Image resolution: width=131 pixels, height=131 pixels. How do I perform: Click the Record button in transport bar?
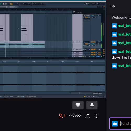(x=6, y=4)
